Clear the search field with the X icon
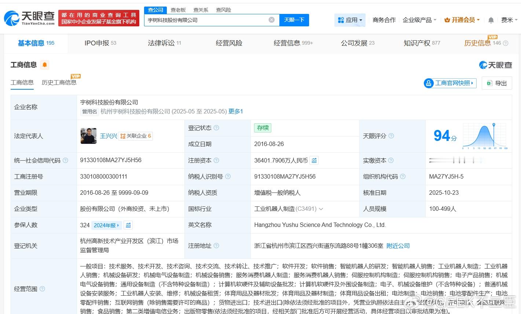Image resolution: width=521 pixels, height=314 pixels. click(272, 20)
